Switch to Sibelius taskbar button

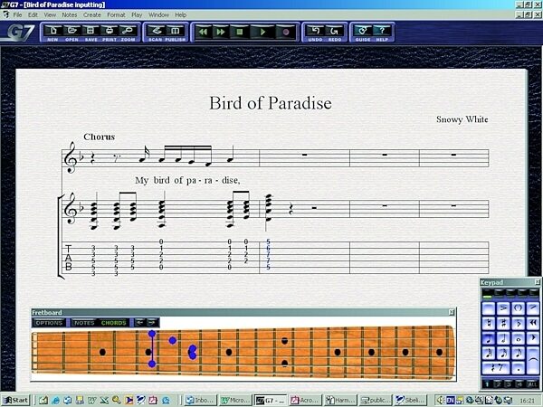[410, 400]
